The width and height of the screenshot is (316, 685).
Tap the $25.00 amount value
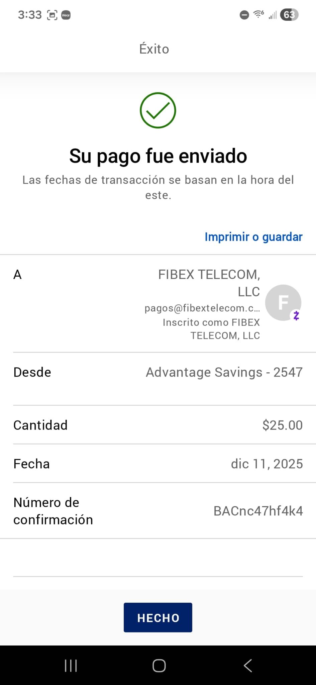pos(282,425)
